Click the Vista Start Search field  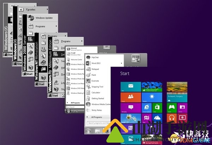[75, 107]
